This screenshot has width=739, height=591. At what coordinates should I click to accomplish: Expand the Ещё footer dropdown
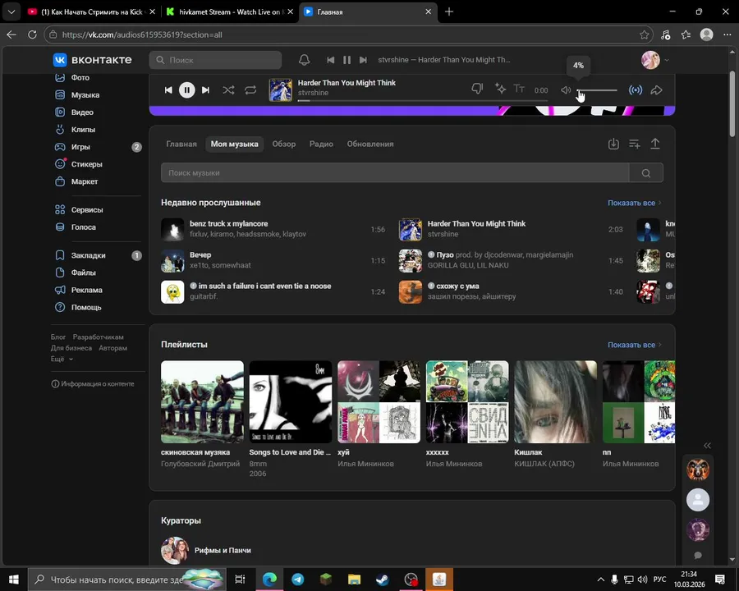click(62, 359)
